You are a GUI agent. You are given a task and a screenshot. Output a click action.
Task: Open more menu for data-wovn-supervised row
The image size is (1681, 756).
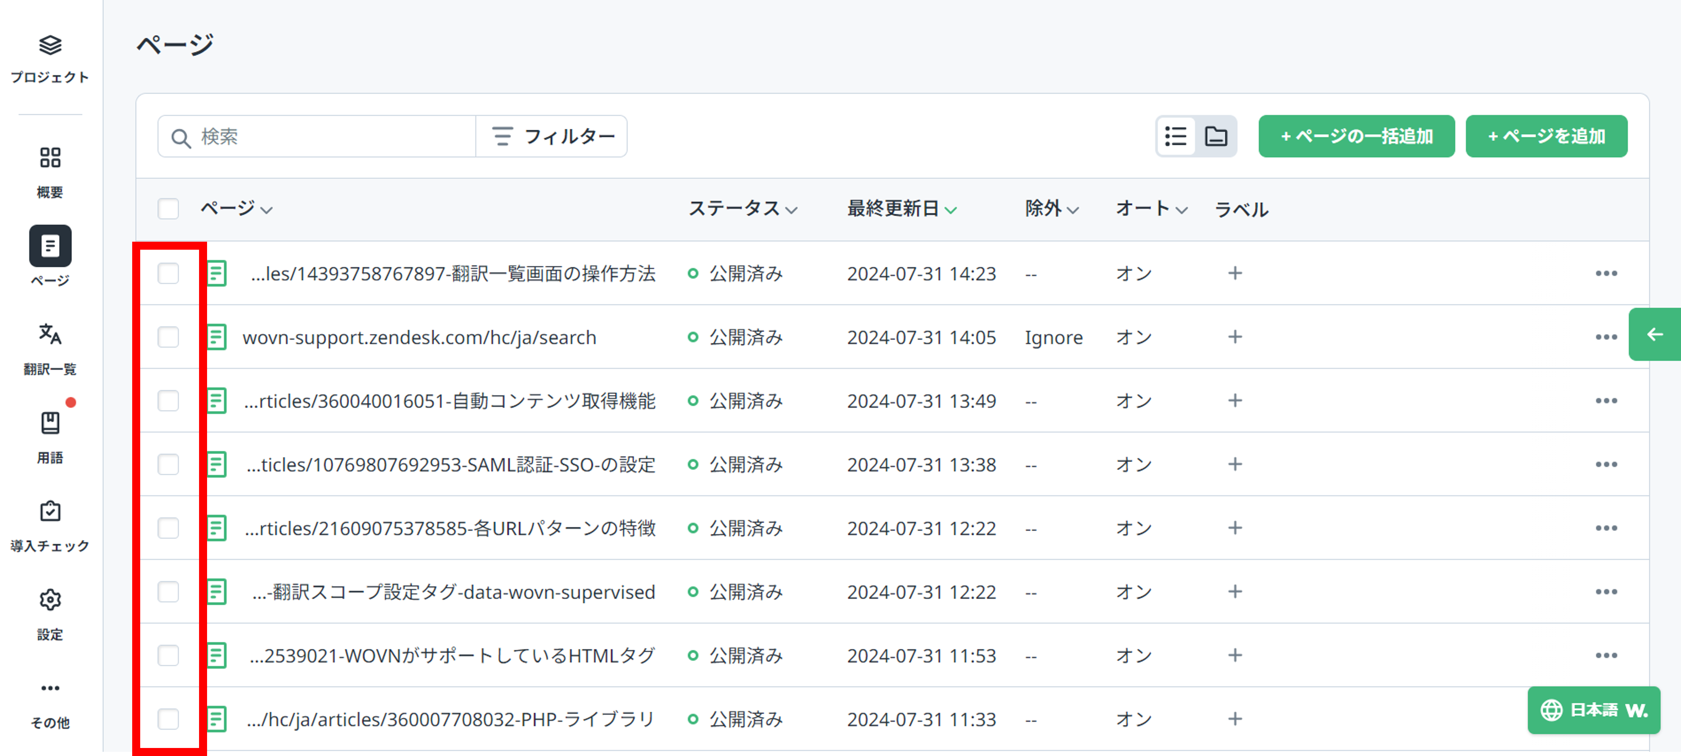click(x=1606, y=591)
